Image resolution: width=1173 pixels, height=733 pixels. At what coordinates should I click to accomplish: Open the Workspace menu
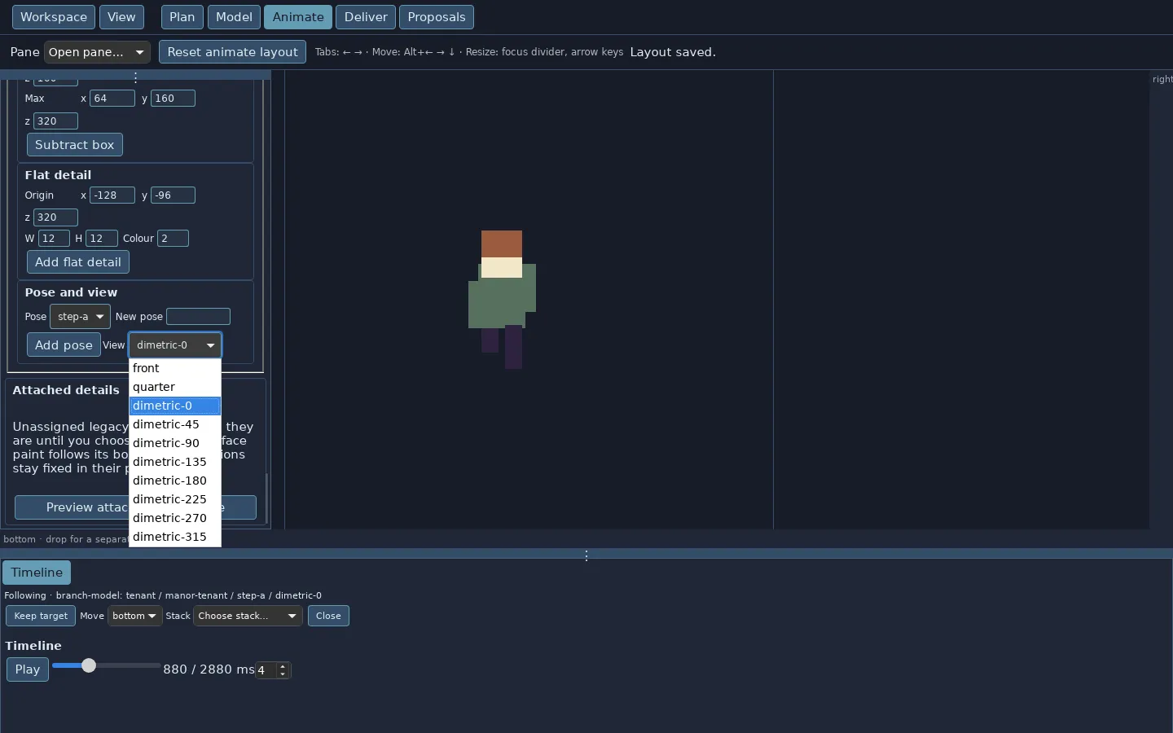pos(54,17)
